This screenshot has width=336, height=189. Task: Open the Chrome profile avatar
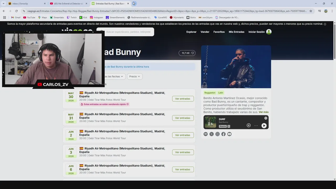coord(326,11)
